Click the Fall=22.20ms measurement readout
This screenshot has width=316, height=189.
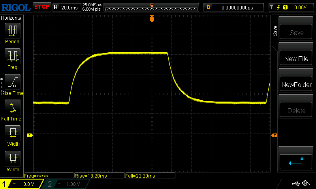tap(150, 176)
